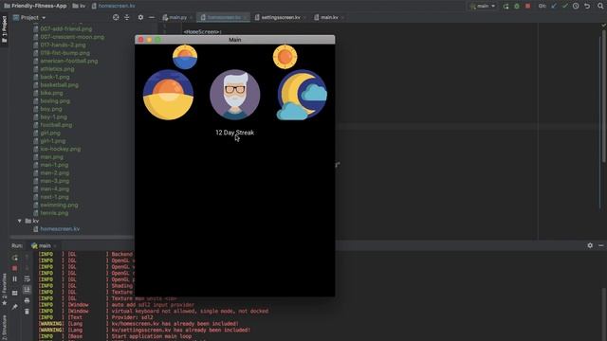Click the locate file target icon in Project panel
The width and height of the screenshot is (607, 341).
click(x=116, y=17)
